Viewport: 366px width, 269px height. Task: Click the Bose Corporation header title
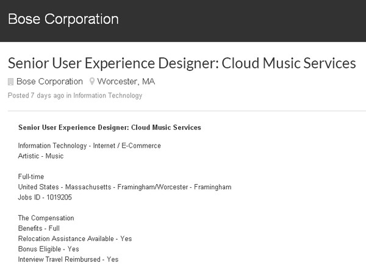pos(63,19)
